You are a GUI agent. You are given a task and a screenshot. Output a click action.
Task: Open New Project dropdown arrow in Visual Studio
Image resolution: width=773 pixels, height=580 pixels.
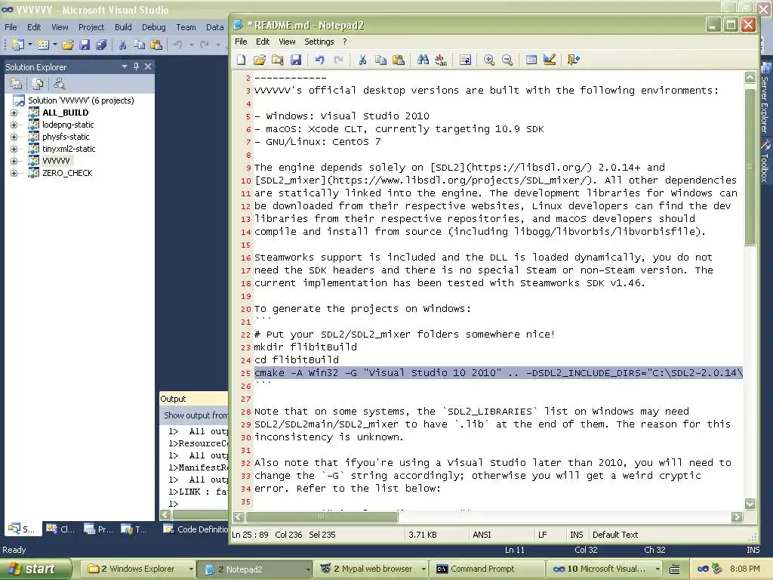click(30, 45)
